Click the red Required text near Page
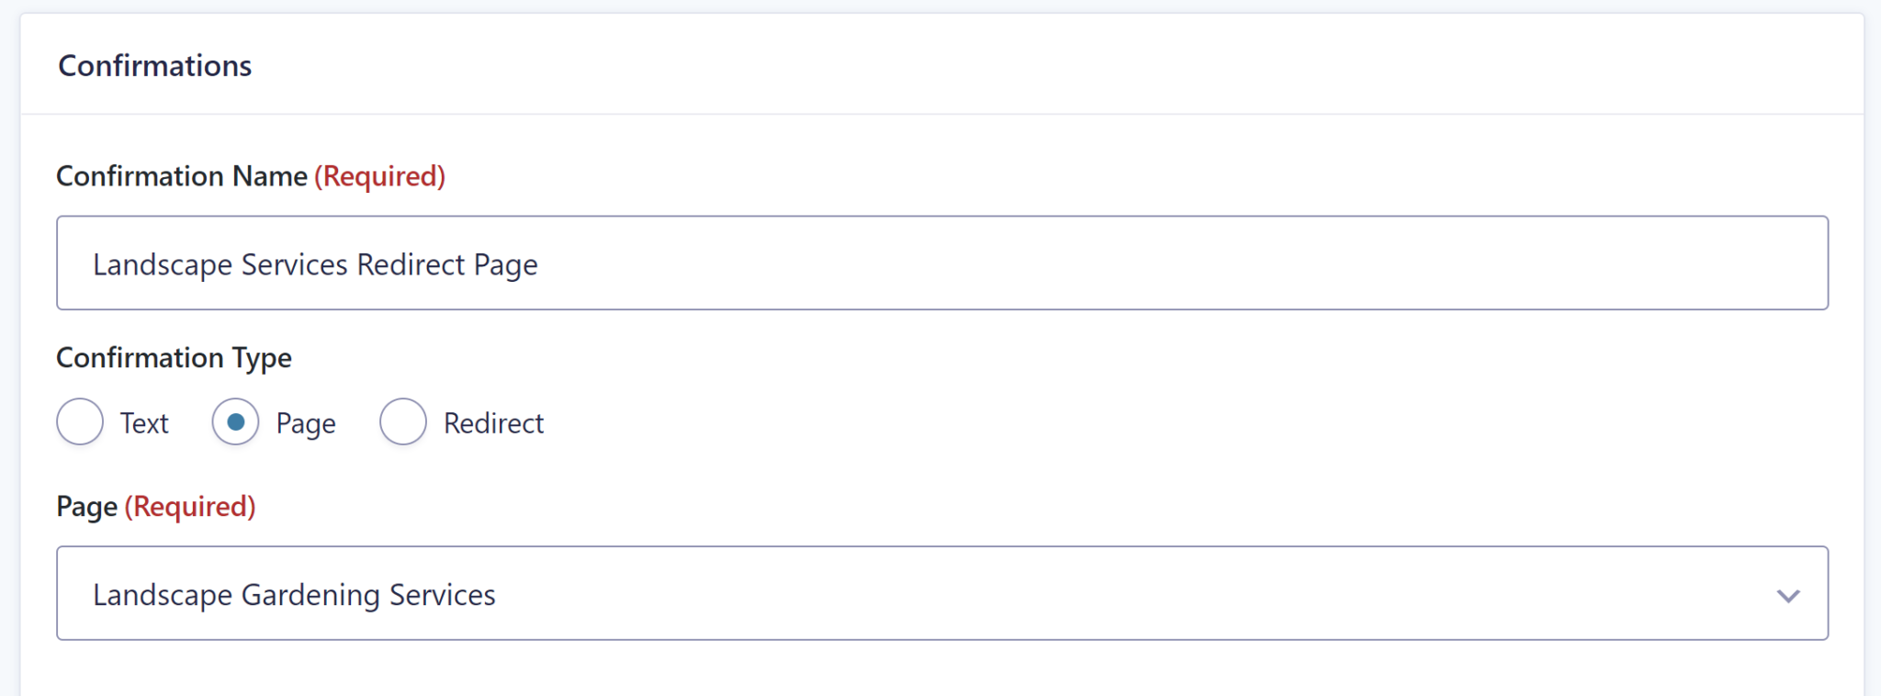Image resolution: width=1881 pixels, height=696 pixels. click(189, 506)
